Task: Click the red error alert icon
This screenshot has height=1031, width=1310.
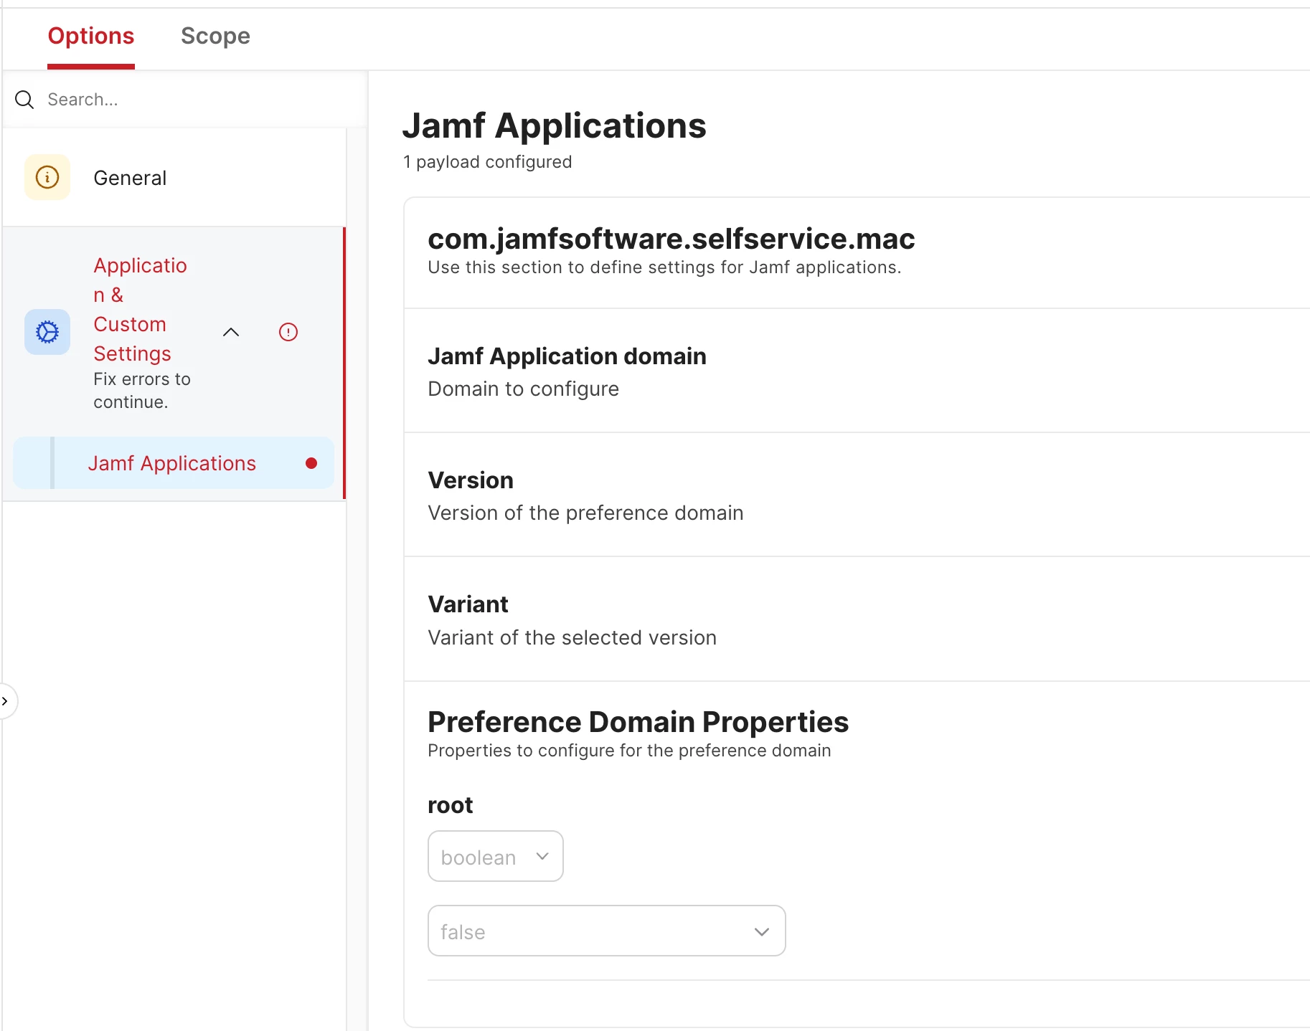Action: pyautogui.click(x=288, y=332)
